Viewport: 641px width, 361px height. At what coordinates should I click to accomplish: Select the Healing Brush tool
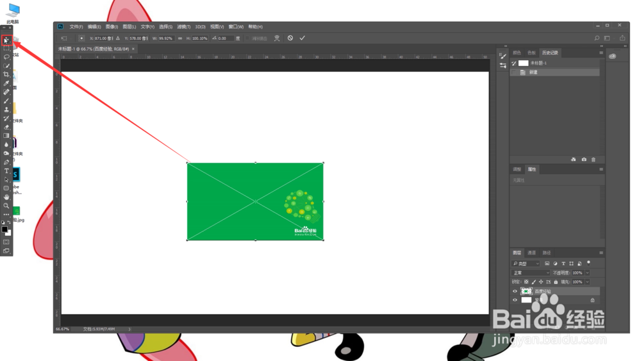6,92
